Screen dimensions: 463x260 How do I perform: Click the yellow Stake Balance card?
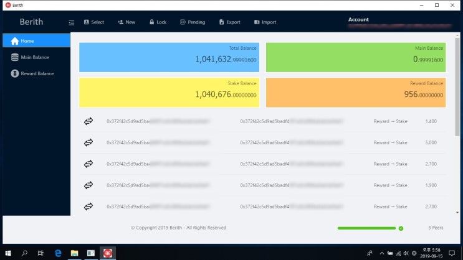click(169, 92)
